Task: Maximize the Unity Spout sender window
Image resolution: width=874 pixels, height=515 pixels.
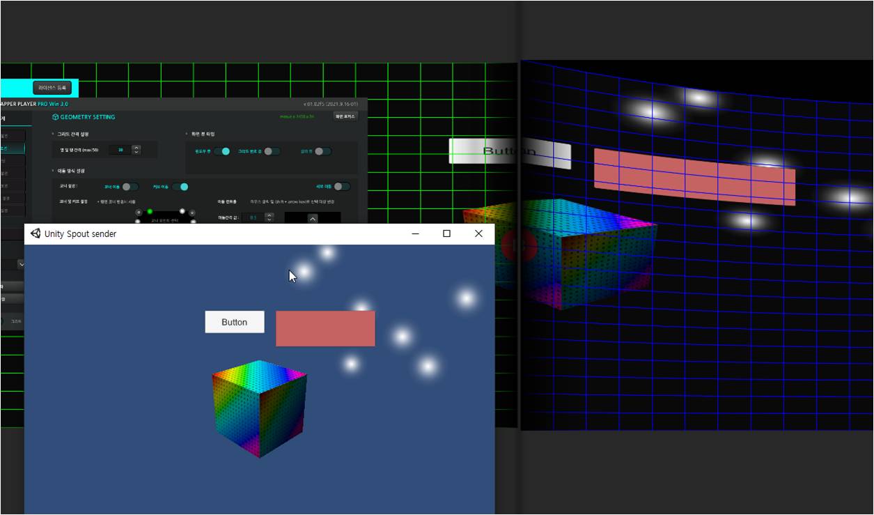Action: [447, 233]
